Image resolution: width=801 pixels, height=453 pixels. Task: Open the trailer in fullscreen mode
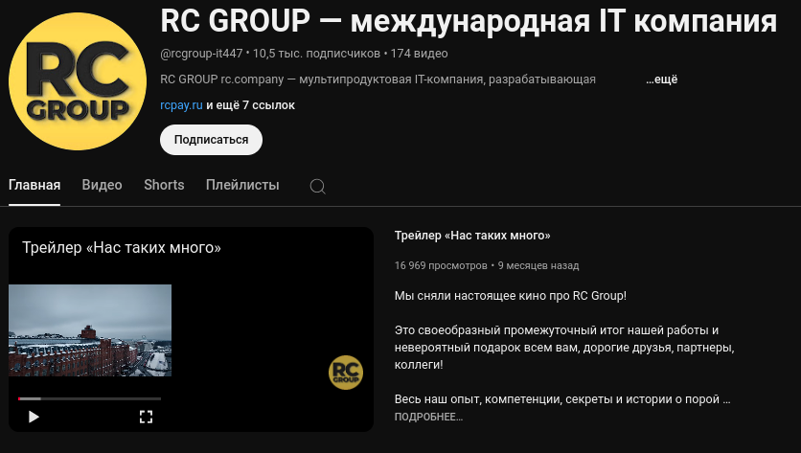tap(146, 417)
